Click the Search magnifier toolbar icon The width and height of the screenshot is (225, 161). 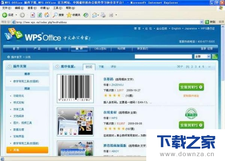(55, 15)
